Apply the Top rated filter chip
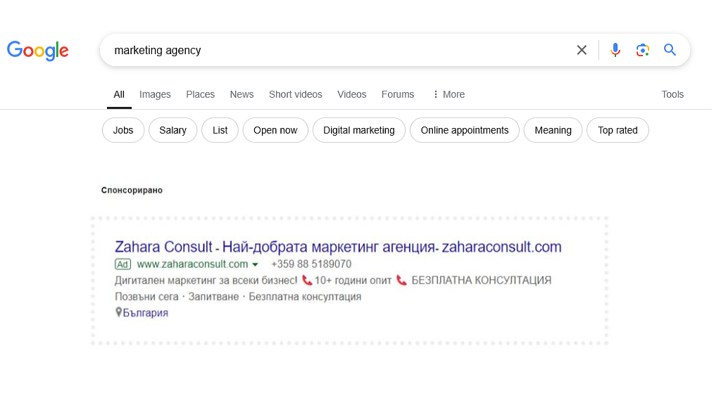This screenshot has width=721, height=405. pyautogui.click(x=617, y=130)
